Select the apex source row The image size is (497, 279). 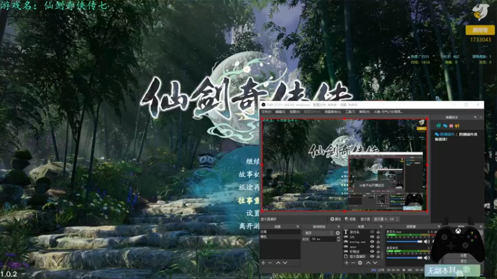point(362,246)
